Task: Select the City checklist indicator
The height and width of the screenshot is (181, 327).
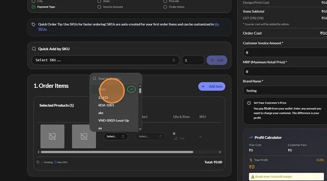Action: [33, 1]
